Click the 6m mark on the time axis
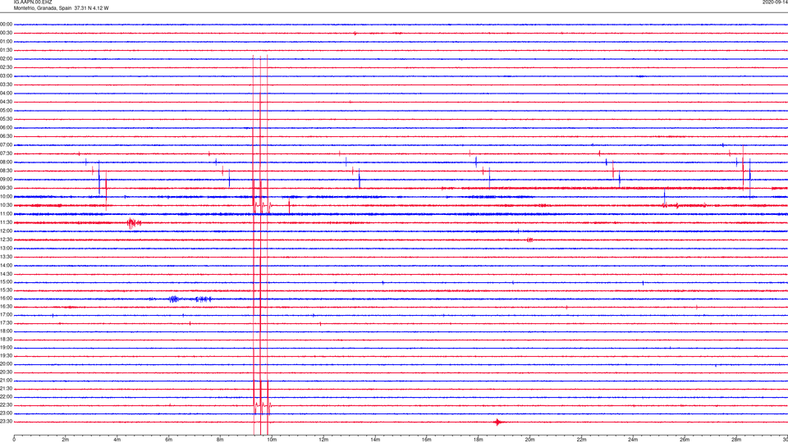This screenshot has height=443, width=788. [169, 440]
